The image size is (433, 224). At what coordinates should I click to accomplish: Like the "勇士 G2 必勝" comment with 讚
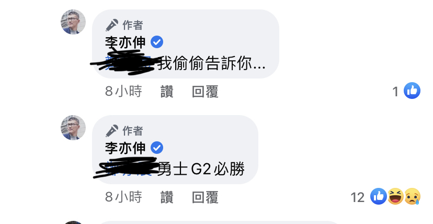167,197
